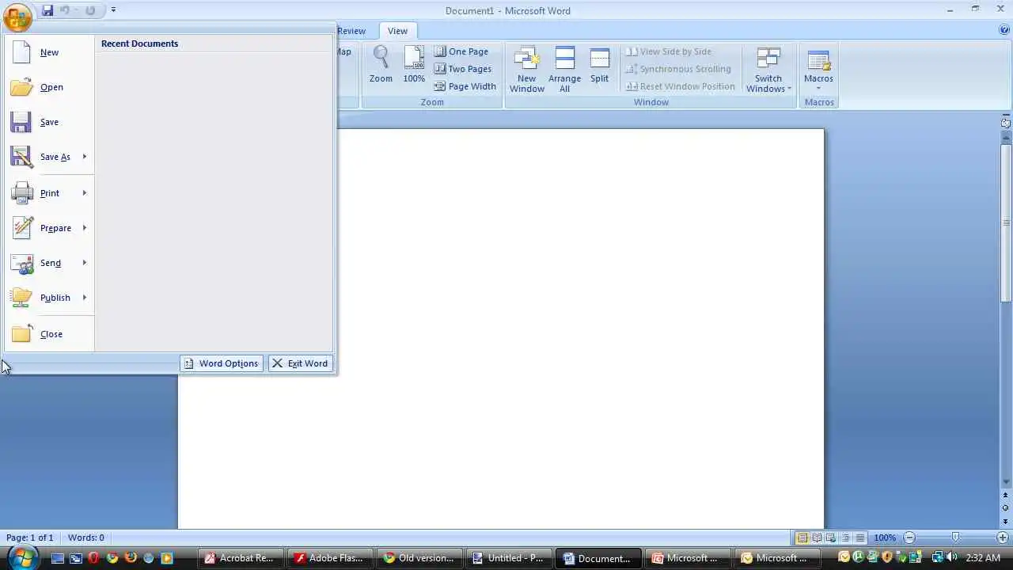Open Acrobat Reader from the taskbar
The width and height of the screenshot is (1013, 570).
pyautogui.click(x=239, y=558)
